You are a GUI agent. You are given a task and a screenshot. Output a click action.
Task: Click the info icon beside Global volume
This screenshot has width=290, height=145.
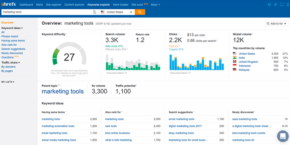click(x=253, y=34)
